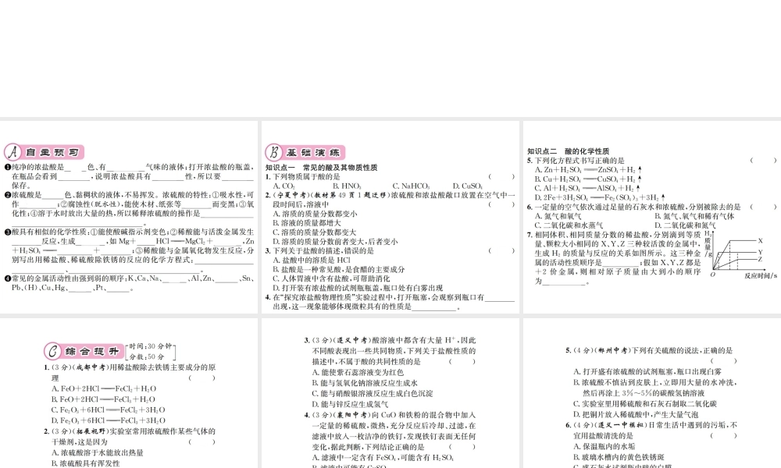Click option D. 把铜片放入稀硫酸中,产生大量气泡
Image resolution: width=781 pixels, height=468 pixels.
click(x=636, y=414)
